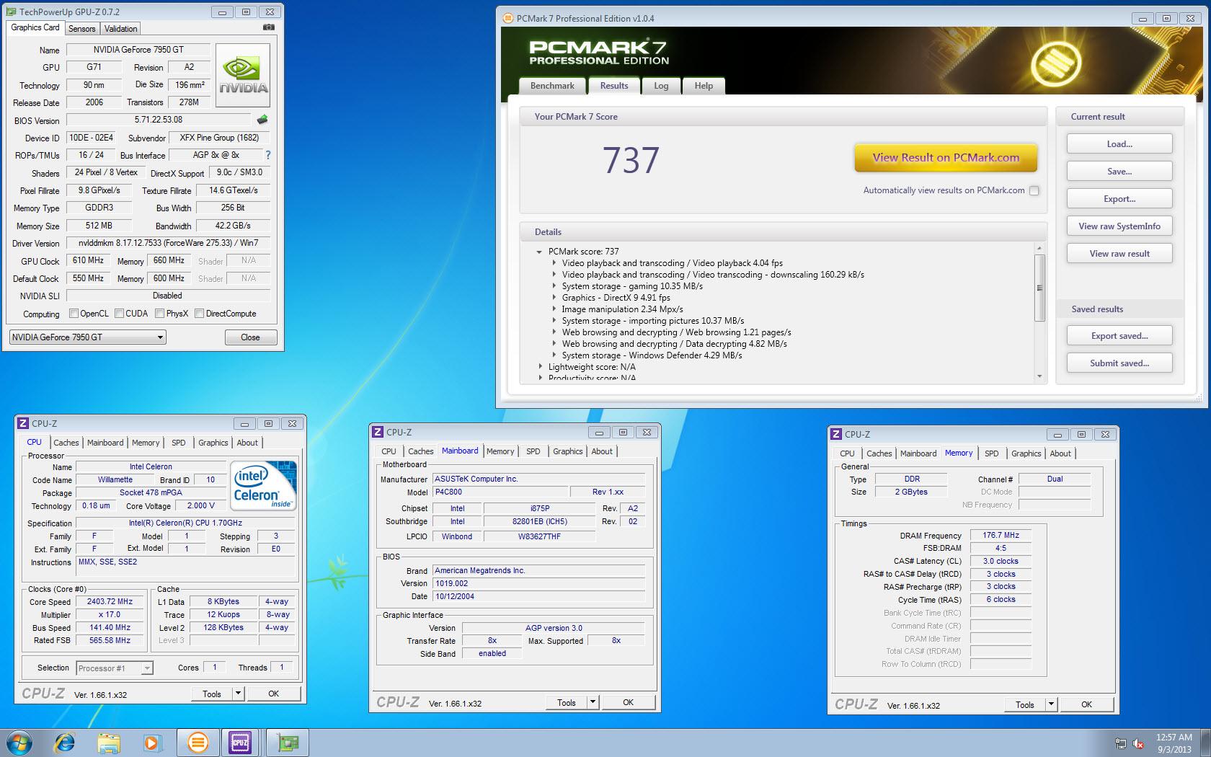The width and height of the screenshot is (1211, 757).
Task: Collapse the PCMark score: 737 tree node
Action: point(538,252)
